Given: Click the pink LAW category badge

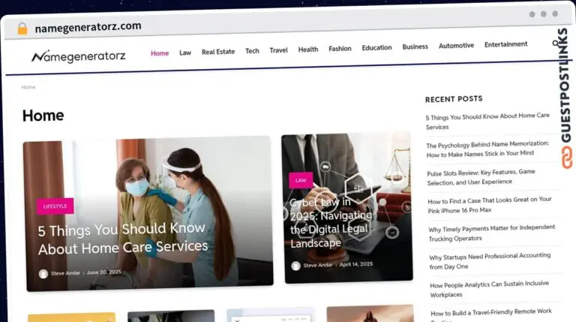Looking at the screenshot, I should click(x=301, y=180).
